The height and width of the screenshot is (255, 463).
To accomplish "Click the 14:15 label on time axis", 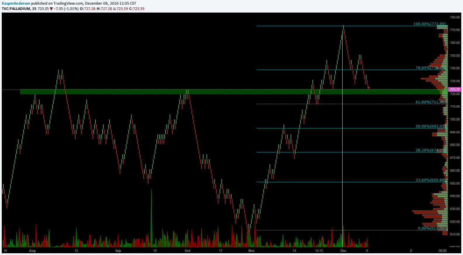I will (x=319, y=251).
